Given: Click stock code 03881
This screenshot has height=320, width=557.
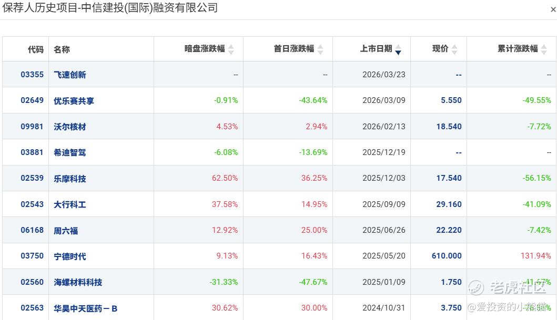Looking at the screenshot, I should pyautogui.click(x=32, y=152).
